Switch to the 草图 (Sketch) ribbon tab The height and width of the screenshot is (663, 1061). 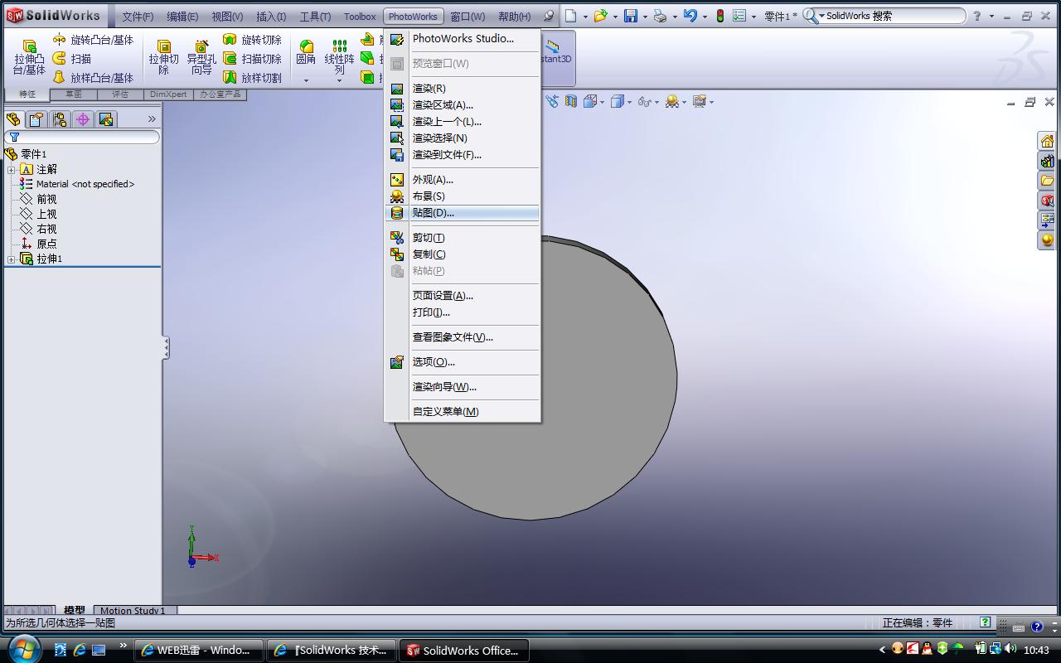click(x=74, y=94)
